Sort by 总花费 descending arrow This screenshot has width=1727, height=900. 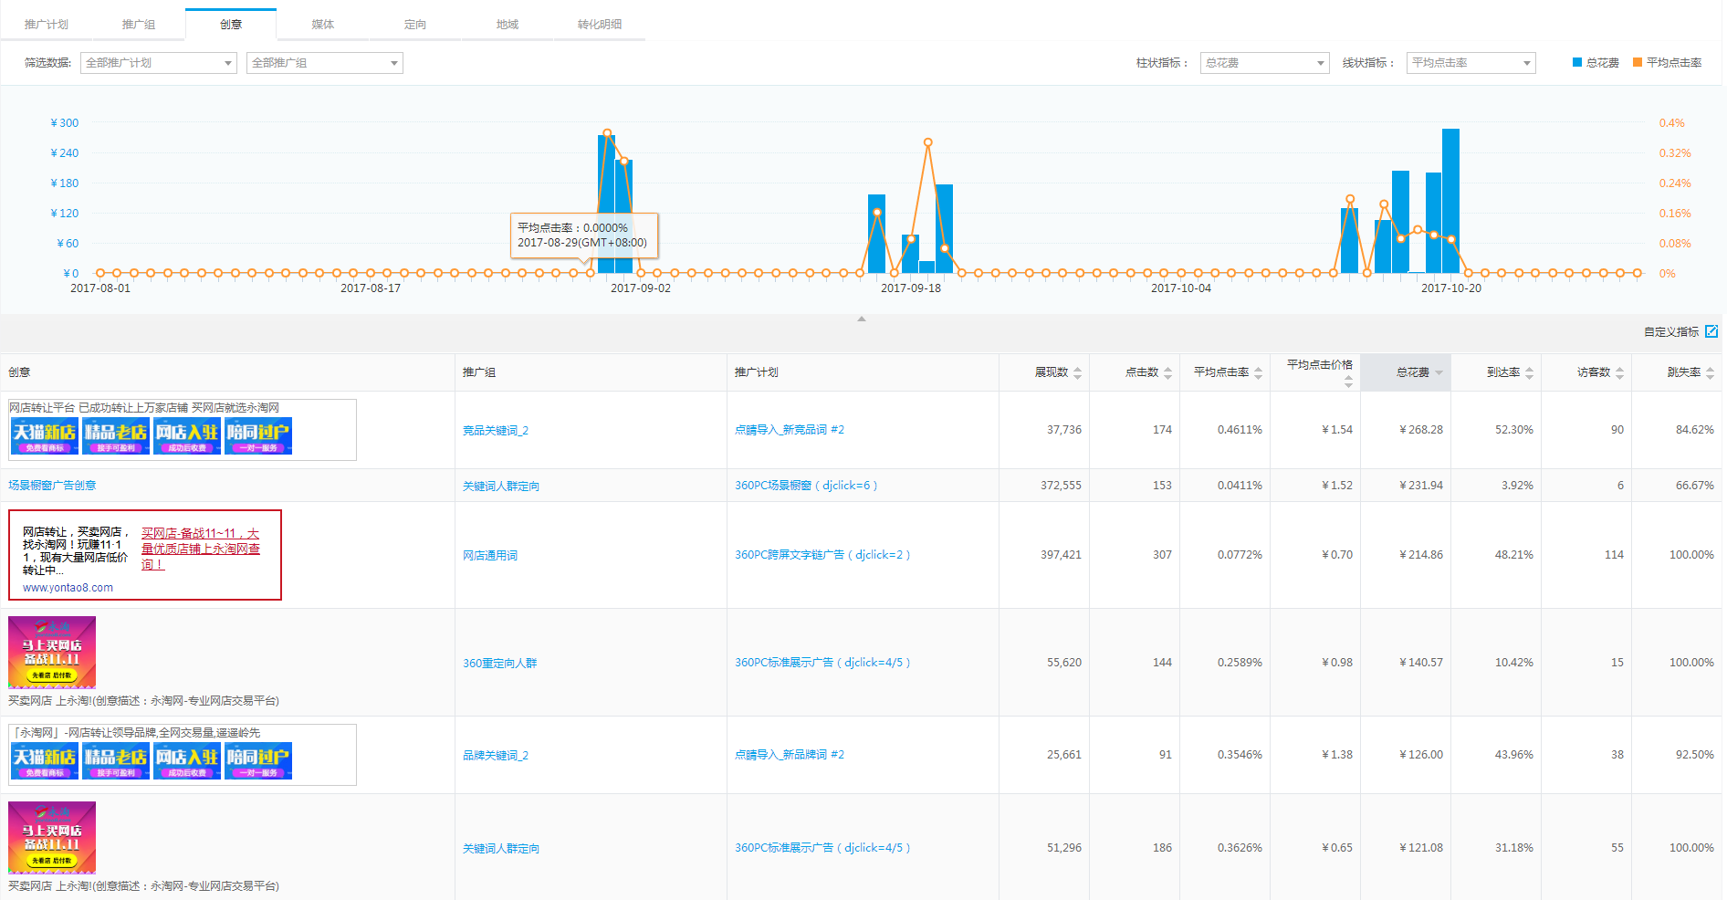(x=1439, y=372)
